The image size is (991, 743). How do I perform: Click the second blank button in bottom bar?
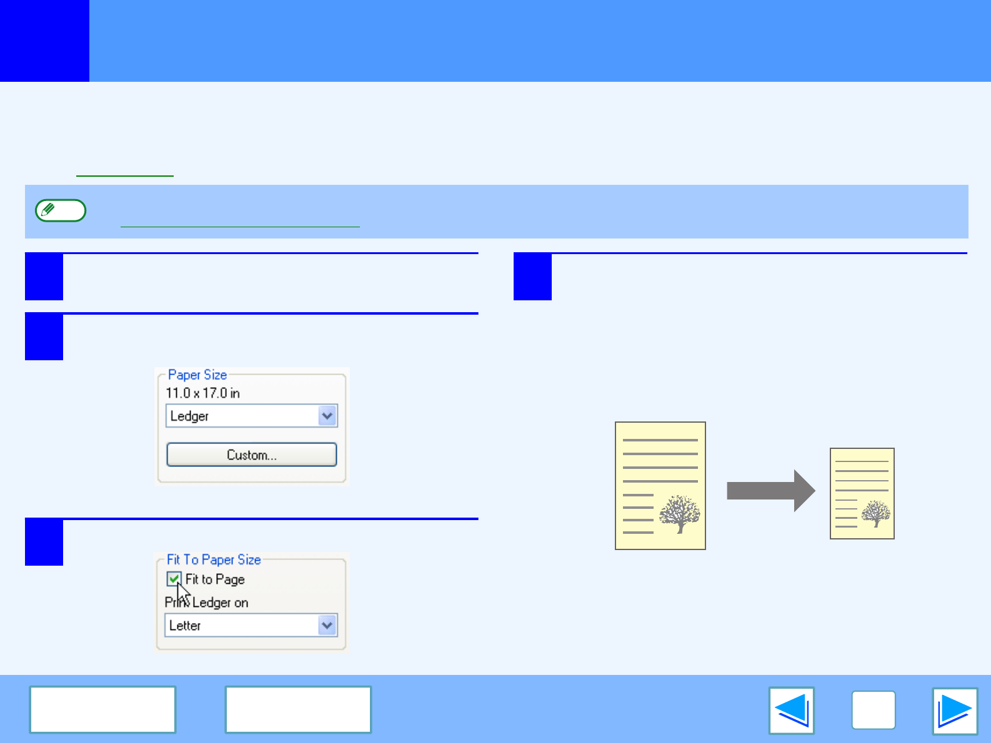click(x=298, y=709)
